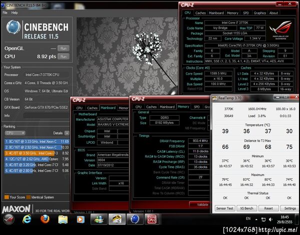Image resolution: width=300 pixels, height=235 pixels.
Task: Open Memory tab in top CPU-Z window
Action: click(232, 13)
